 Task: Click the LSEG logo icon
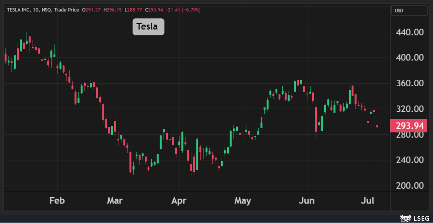coord(406,219)
